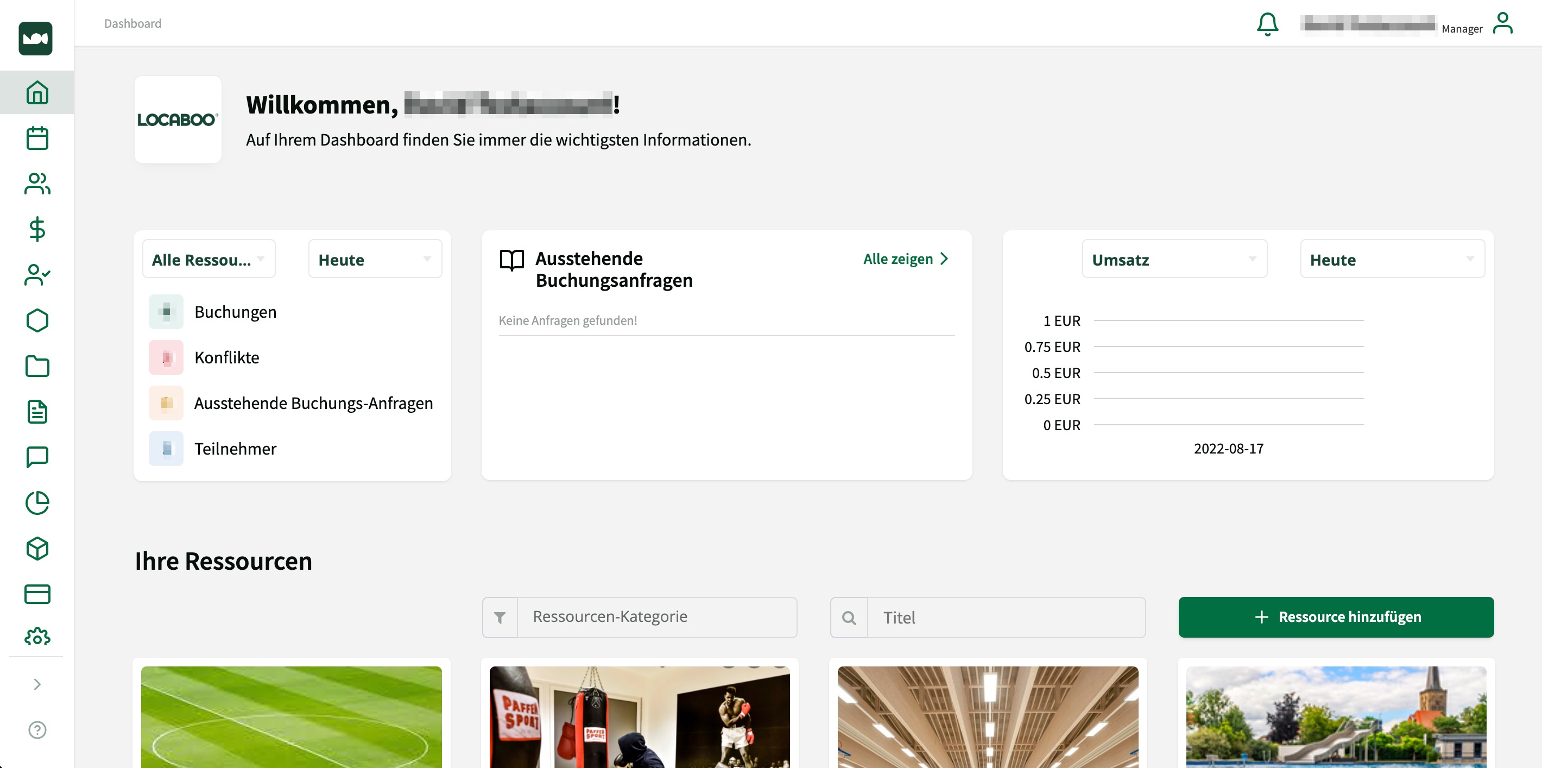Viewport: 1542px width, 768px height.
Task: Click the filter funnel icon
Action: pyautogui.click(x=500, y=617)
